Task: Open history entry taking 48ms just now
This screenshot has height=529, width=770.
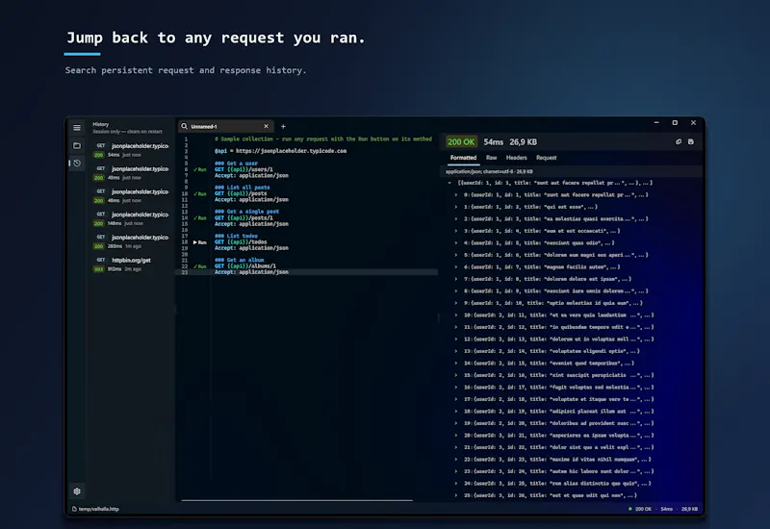Action: (131, 196)
